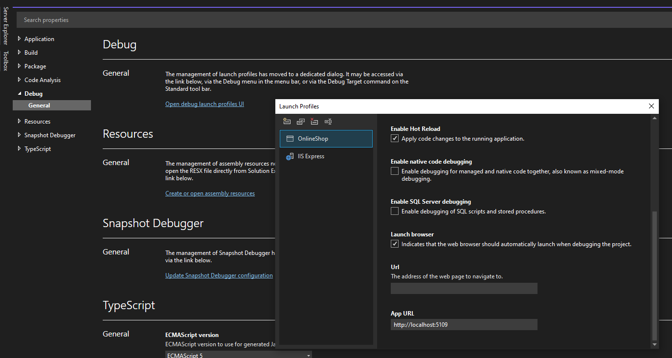Viewport: 672px width, 358px height.
Task: Click the delete selected profile icon
Action: (314, 122)
